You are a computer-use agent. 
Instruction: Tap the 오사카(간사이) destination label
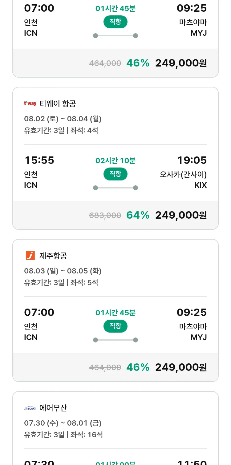point(183,175)
